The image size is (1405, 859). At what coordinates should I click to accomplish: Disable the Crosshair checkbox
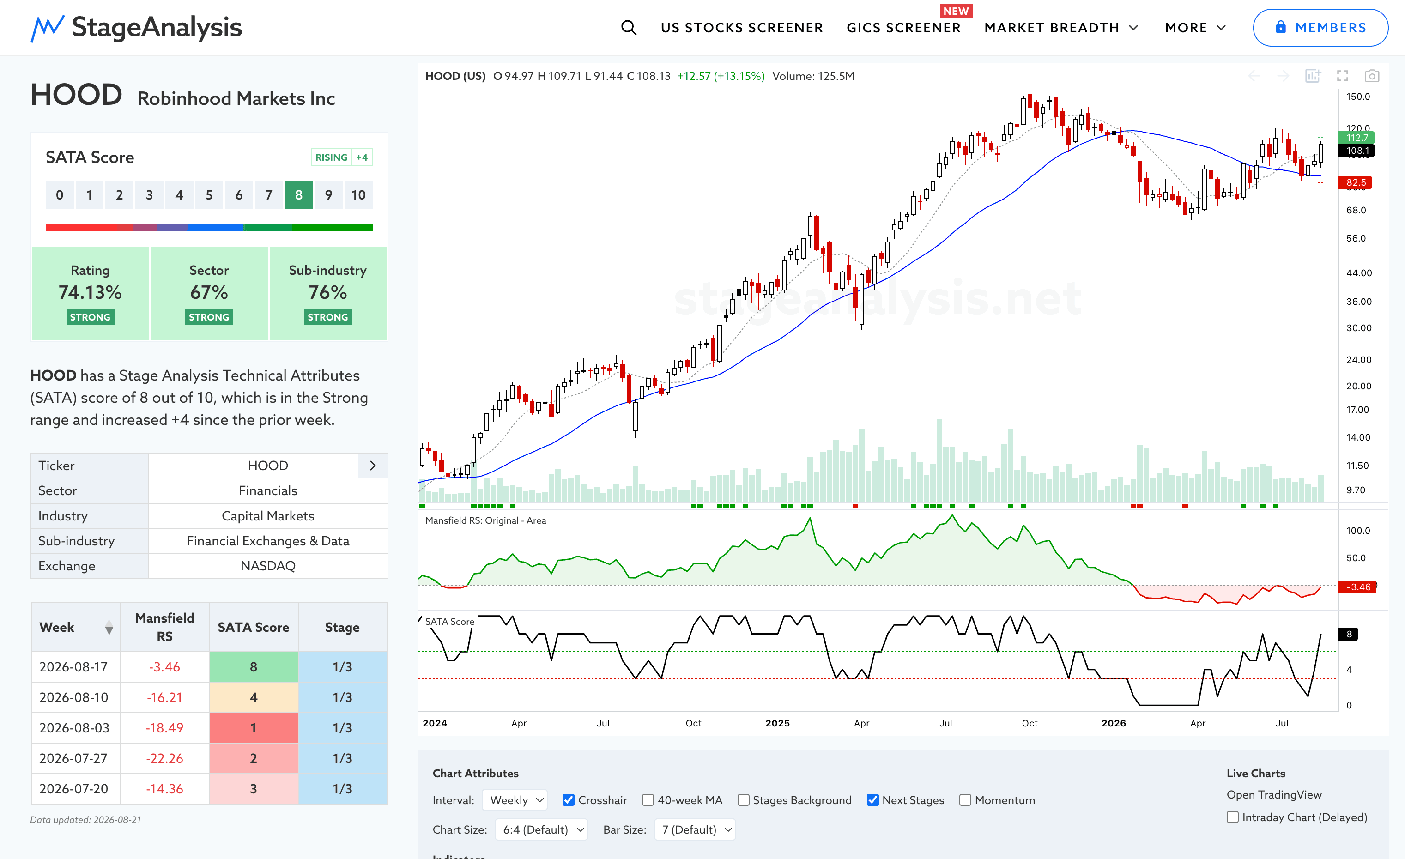coord(568,800)
